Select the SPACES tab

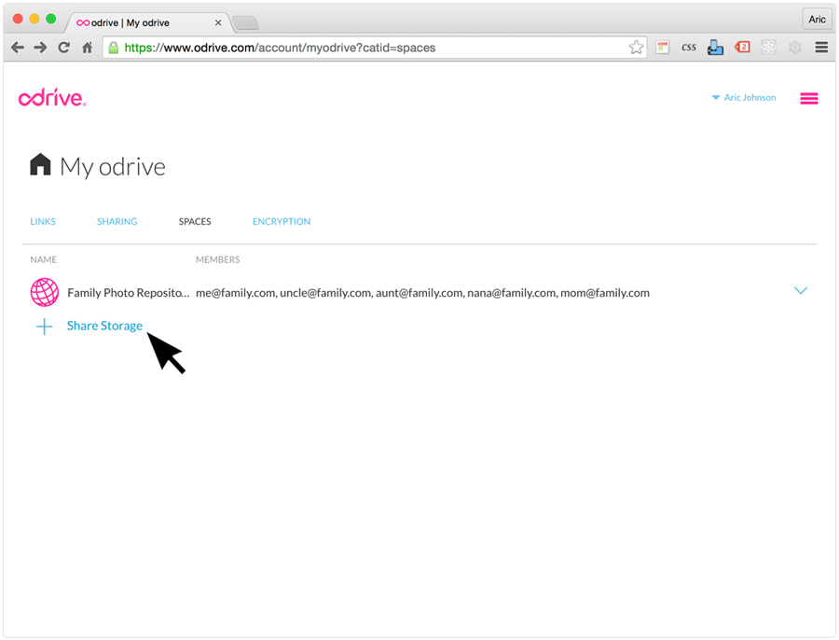click(x=195, y=222)
